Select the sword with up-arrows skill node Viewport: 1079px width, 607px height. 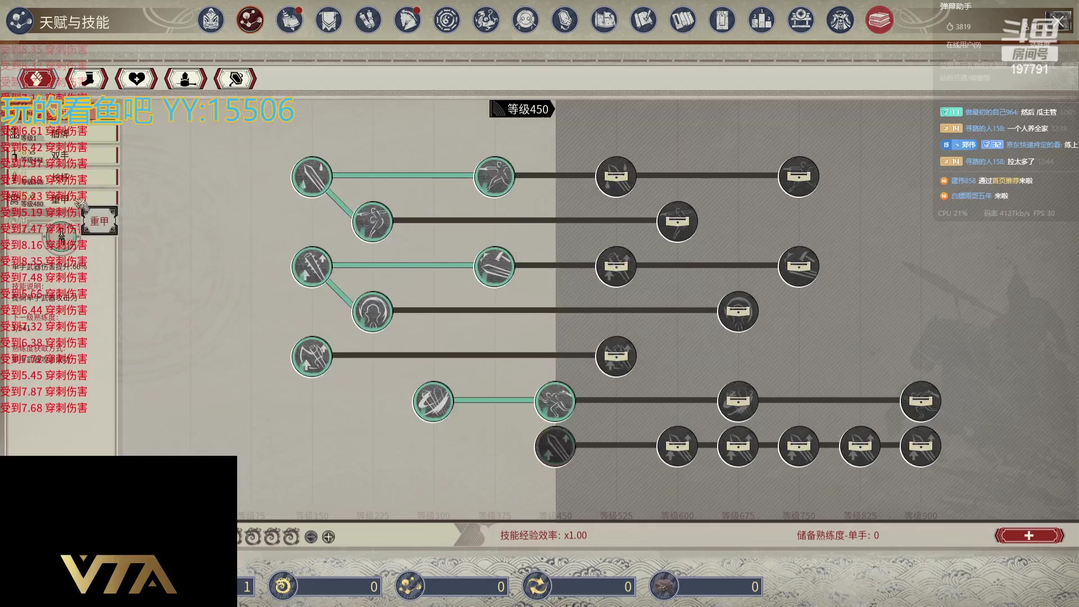point(312,266)
